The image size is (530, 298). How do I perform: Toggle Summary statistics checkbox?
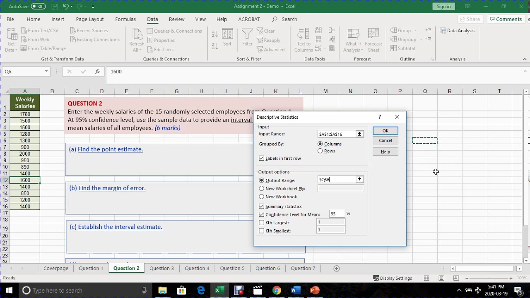point(262,206)
